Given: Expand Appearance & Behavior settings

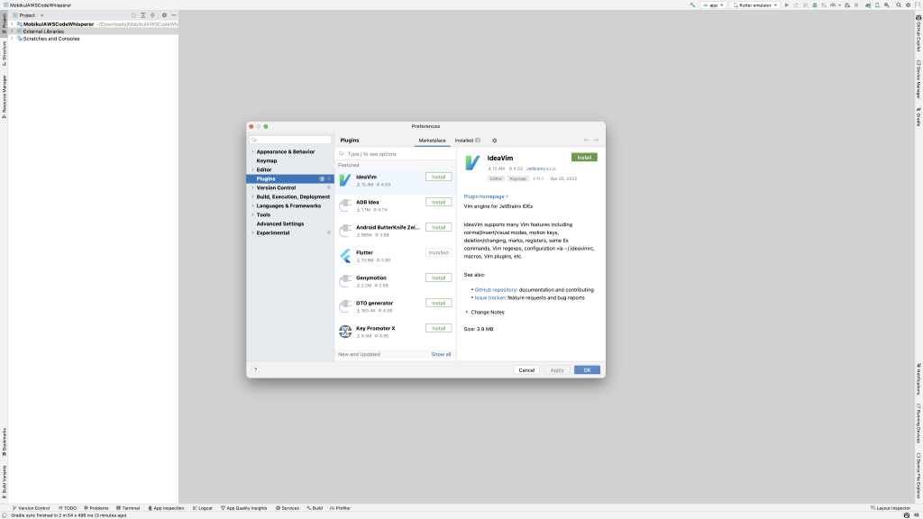Looking at the screenshot, I should click(253, 151).
